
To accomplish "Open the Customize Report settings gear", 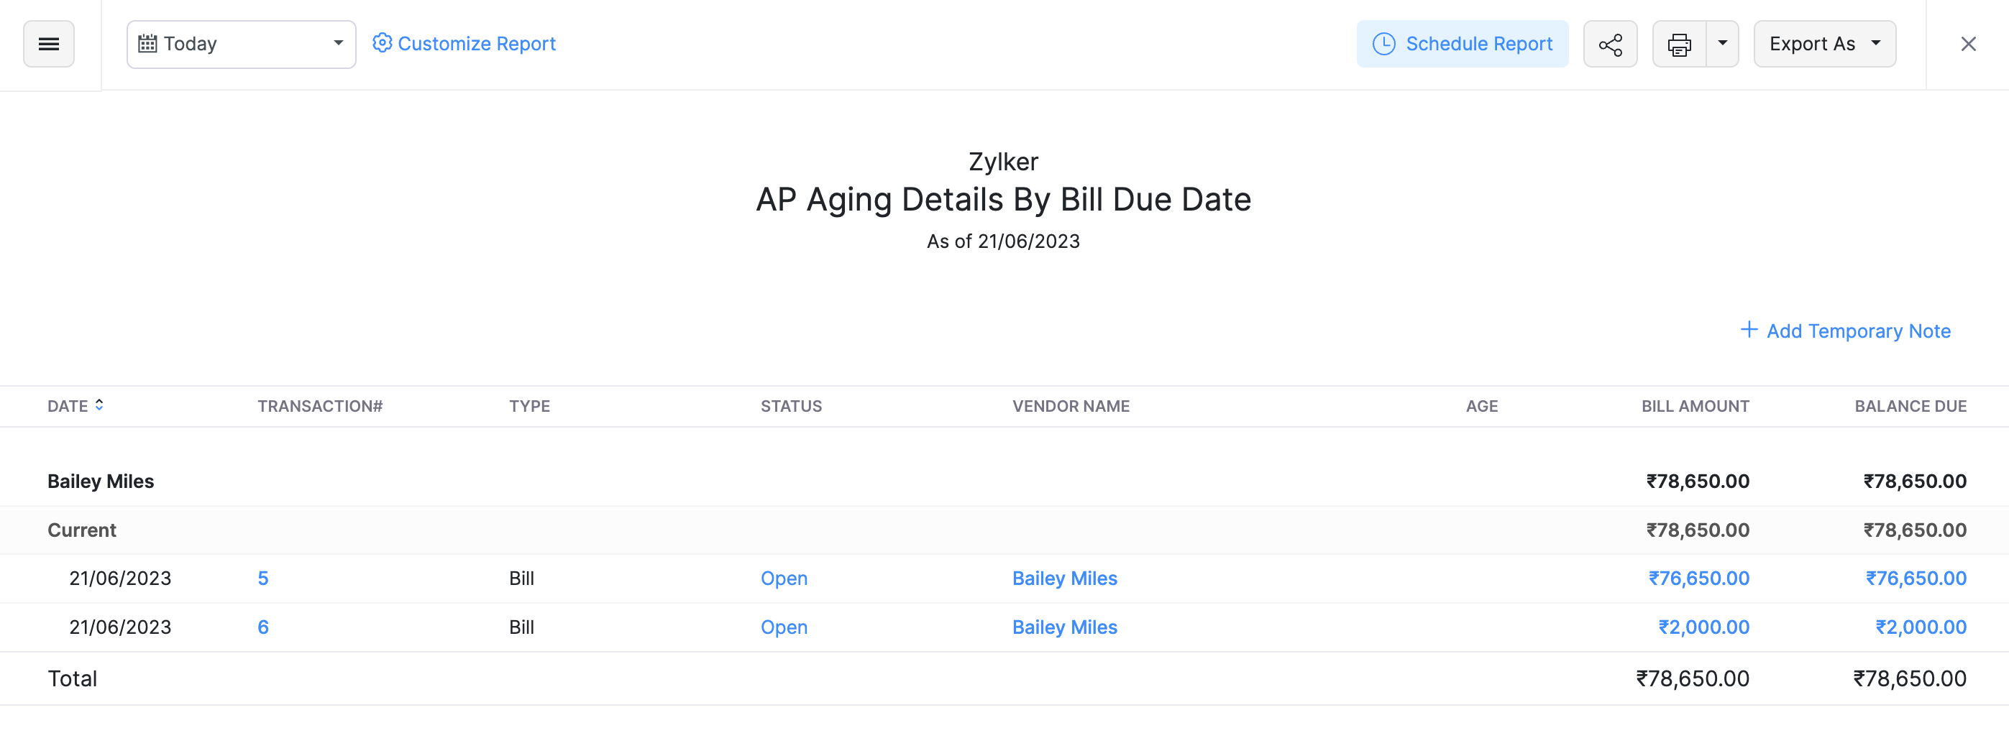I will 381,43.
